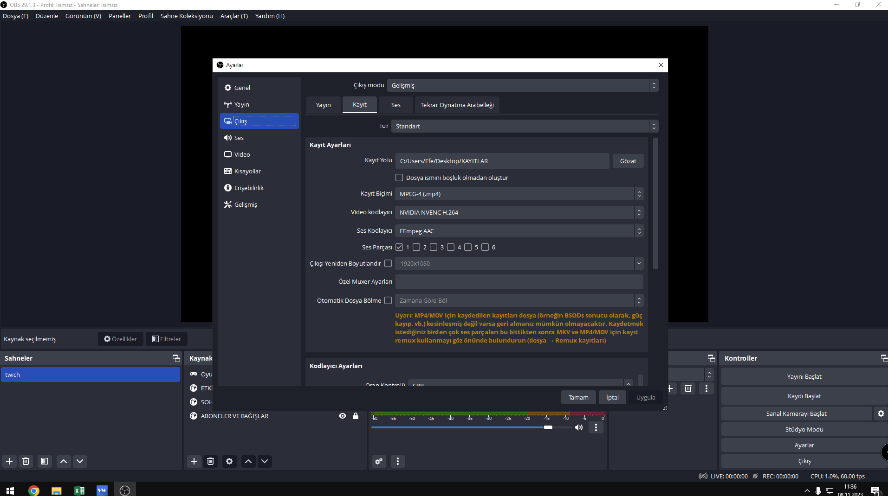The image size is (888, 496).
Task: Enable 'Dosya ismini boşluk olmadan oluştur' checkbox
Action: point(399,178)
